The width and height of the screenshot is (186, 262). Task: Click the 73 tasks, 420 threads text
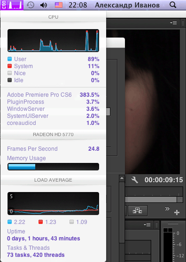coord(36,255)
